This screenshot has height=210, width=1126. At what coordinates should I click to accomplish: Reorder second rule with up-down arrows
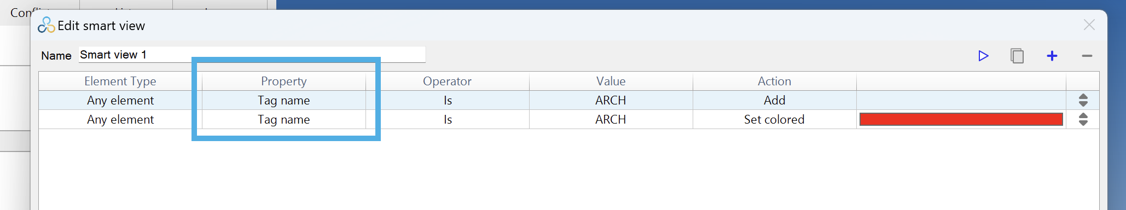(x=1083, y=119)
